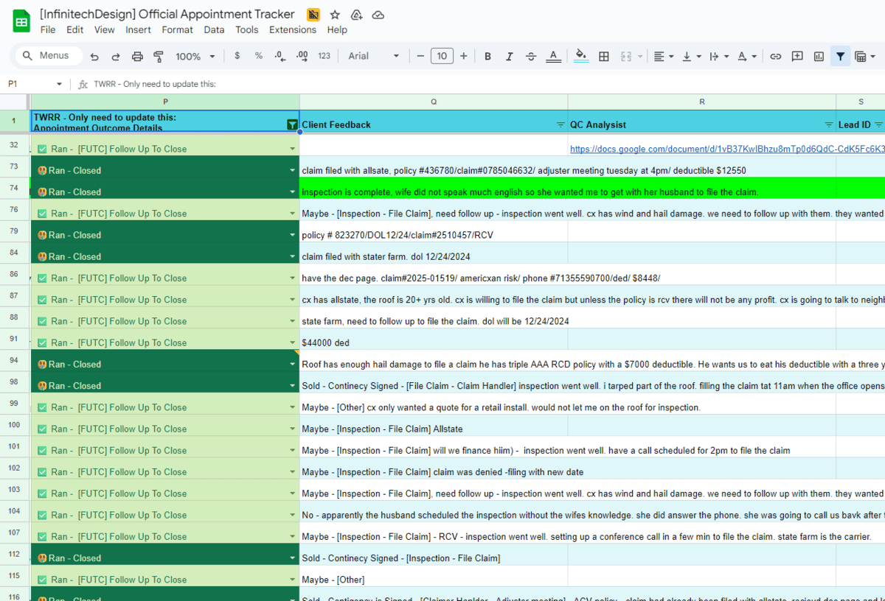885x601 pixels.
Task: Open the docs.google.com link in row 32
Action: pyautogui.click(x=726, y=149)
